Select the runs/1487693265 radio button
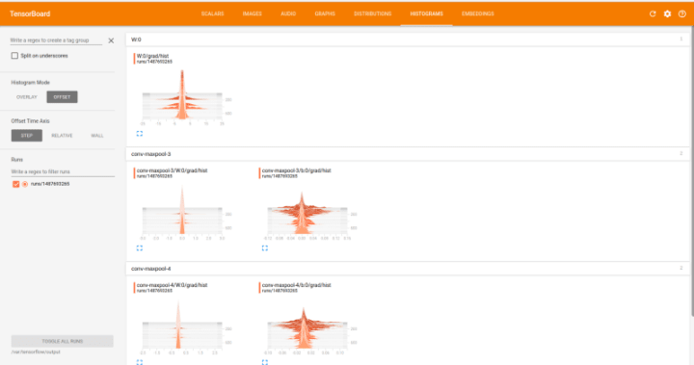The height and width of the screenshot is (365, 694). tap(25, 184)
